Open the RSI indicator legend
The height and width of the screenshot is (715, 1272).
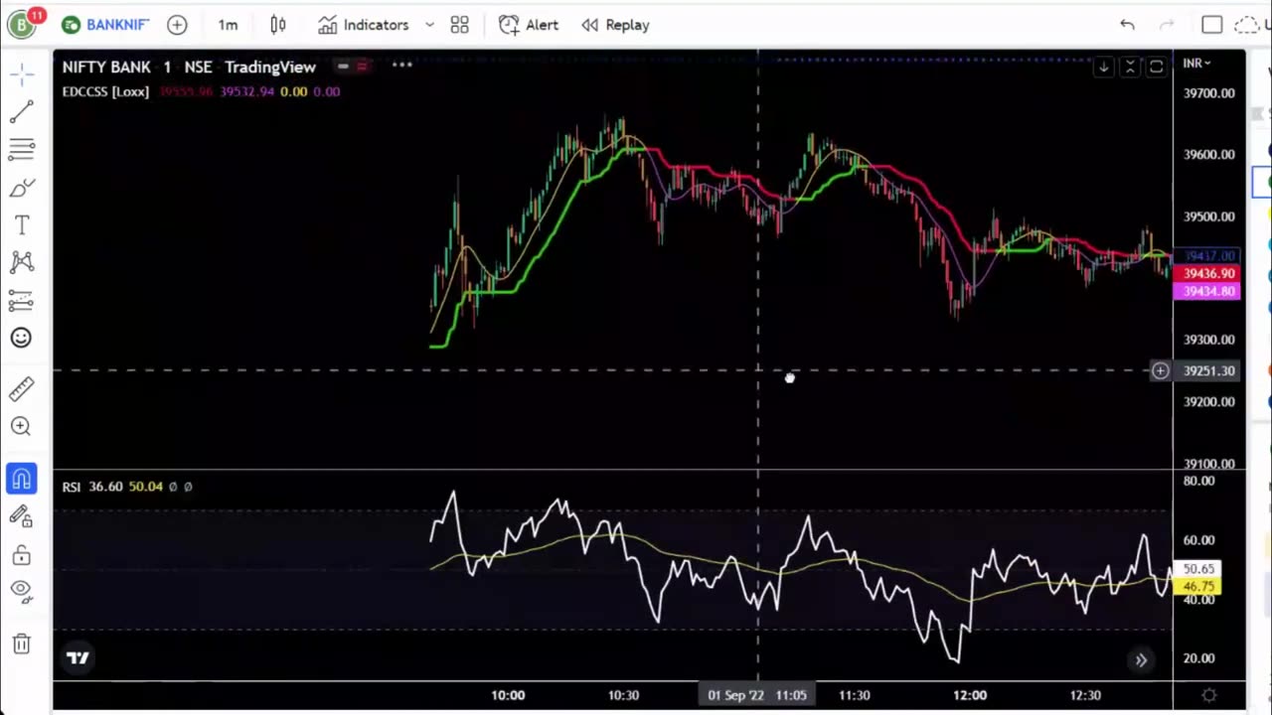pos(72,487)
